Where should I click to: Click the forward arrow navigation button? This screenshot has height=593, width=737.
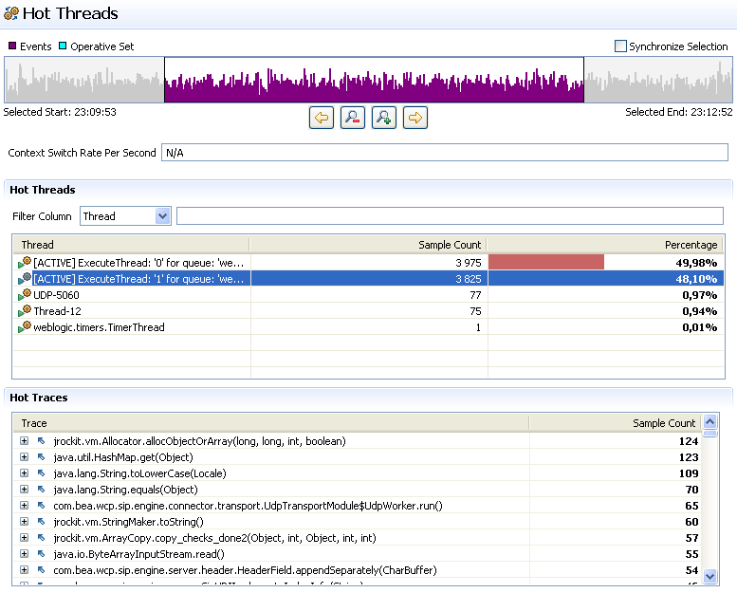415,118
